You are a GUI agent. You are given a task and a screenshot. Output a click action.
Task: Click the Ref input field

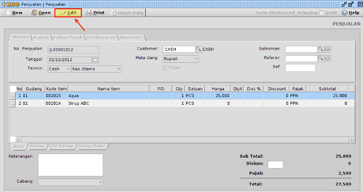click(x=300, y=67)
